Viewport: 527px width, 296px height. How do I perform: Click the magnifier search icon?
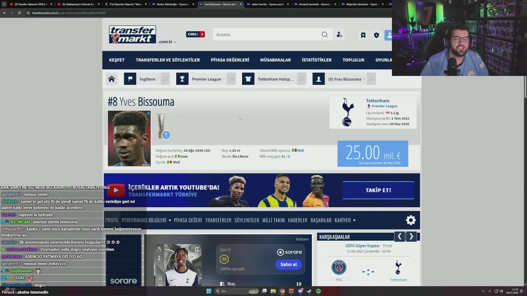(325, 35)
